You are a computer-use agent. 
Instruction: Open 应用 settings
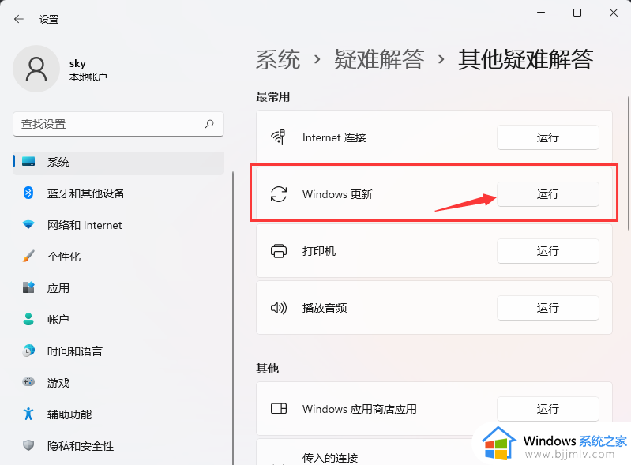(118, 287)
